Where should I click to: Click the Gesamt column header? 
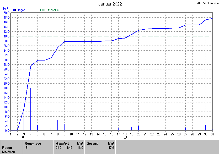(x=92, y=144)
